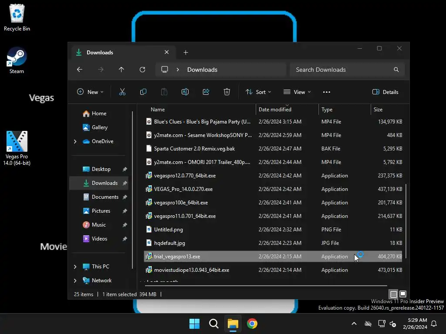The image size is (446, 334).
Task: Unpin Music pin icon in sidebar
Action: pos(125,225)
